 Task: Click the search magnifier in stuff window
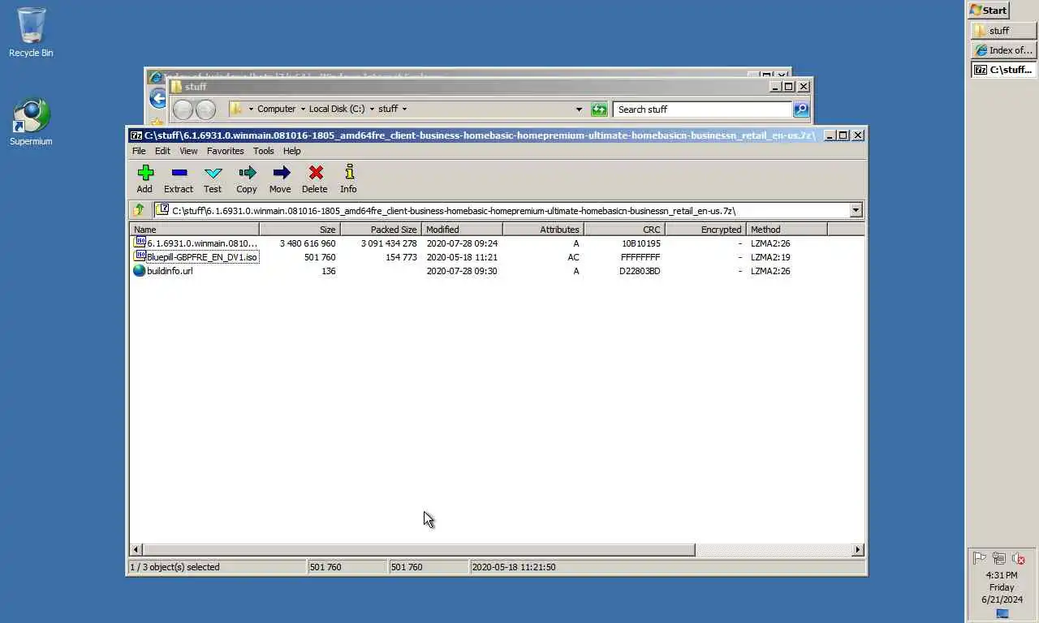click(800, 109)
